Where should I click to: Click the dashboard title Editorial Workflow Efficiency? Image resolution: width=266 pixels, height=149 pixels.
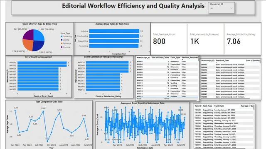point(133,6)
